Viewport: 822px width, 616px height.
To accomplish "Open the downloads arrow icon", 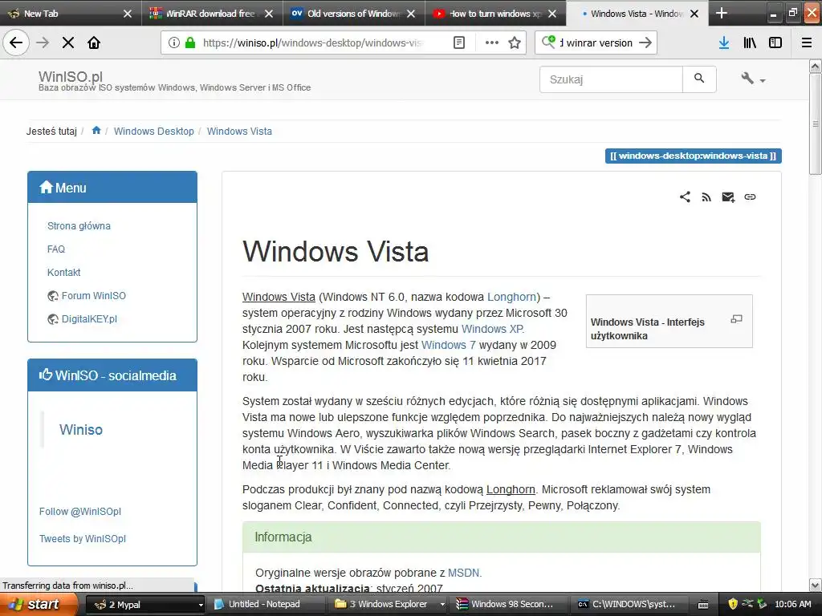I will tap(724, 43).
